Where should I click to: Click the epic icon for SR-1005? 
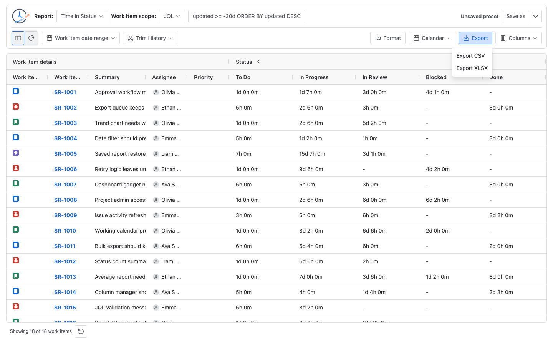click(x=16, y=153)
